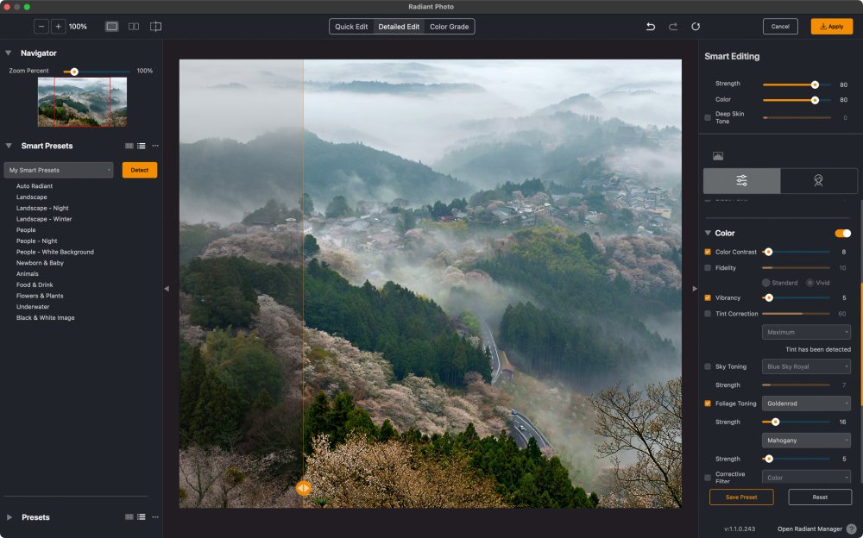
Task: Click the zoom in plus button
Action: pyautogui.click(x=59, y=27)
